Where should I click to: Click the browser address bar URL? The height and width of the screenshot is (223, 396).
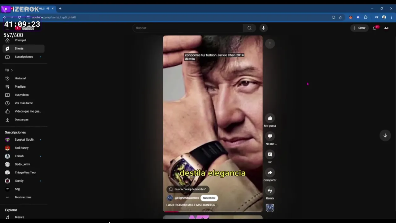[54, 17]
